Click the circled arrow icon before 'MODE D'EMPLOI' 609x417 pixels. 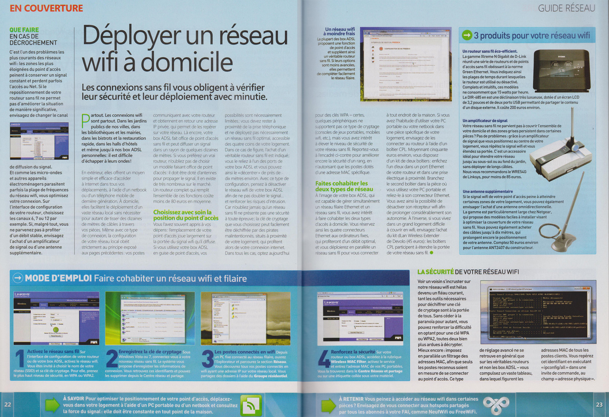[x=18, y=278]
